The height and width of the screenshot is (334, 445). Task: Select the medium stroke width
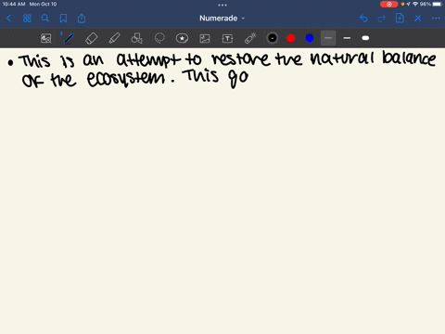click(x=347, y=38)
